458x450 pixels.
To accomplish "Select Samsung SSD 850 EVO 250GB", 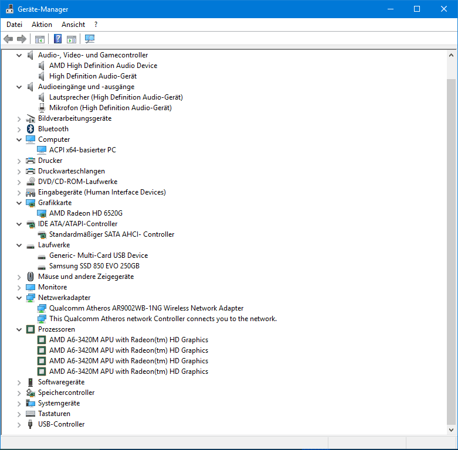I will tap(94, 266).
